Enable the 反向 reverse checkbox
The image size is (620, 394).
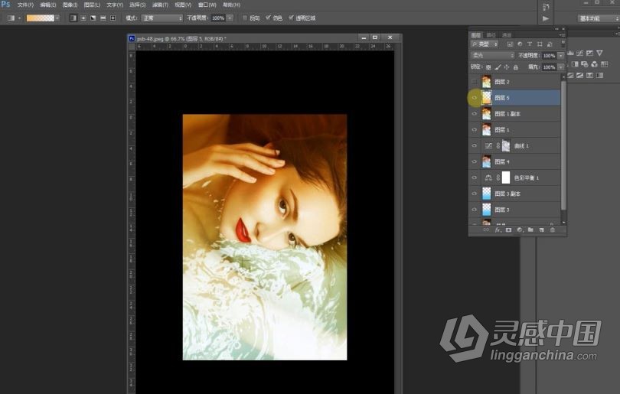(245, 18)
